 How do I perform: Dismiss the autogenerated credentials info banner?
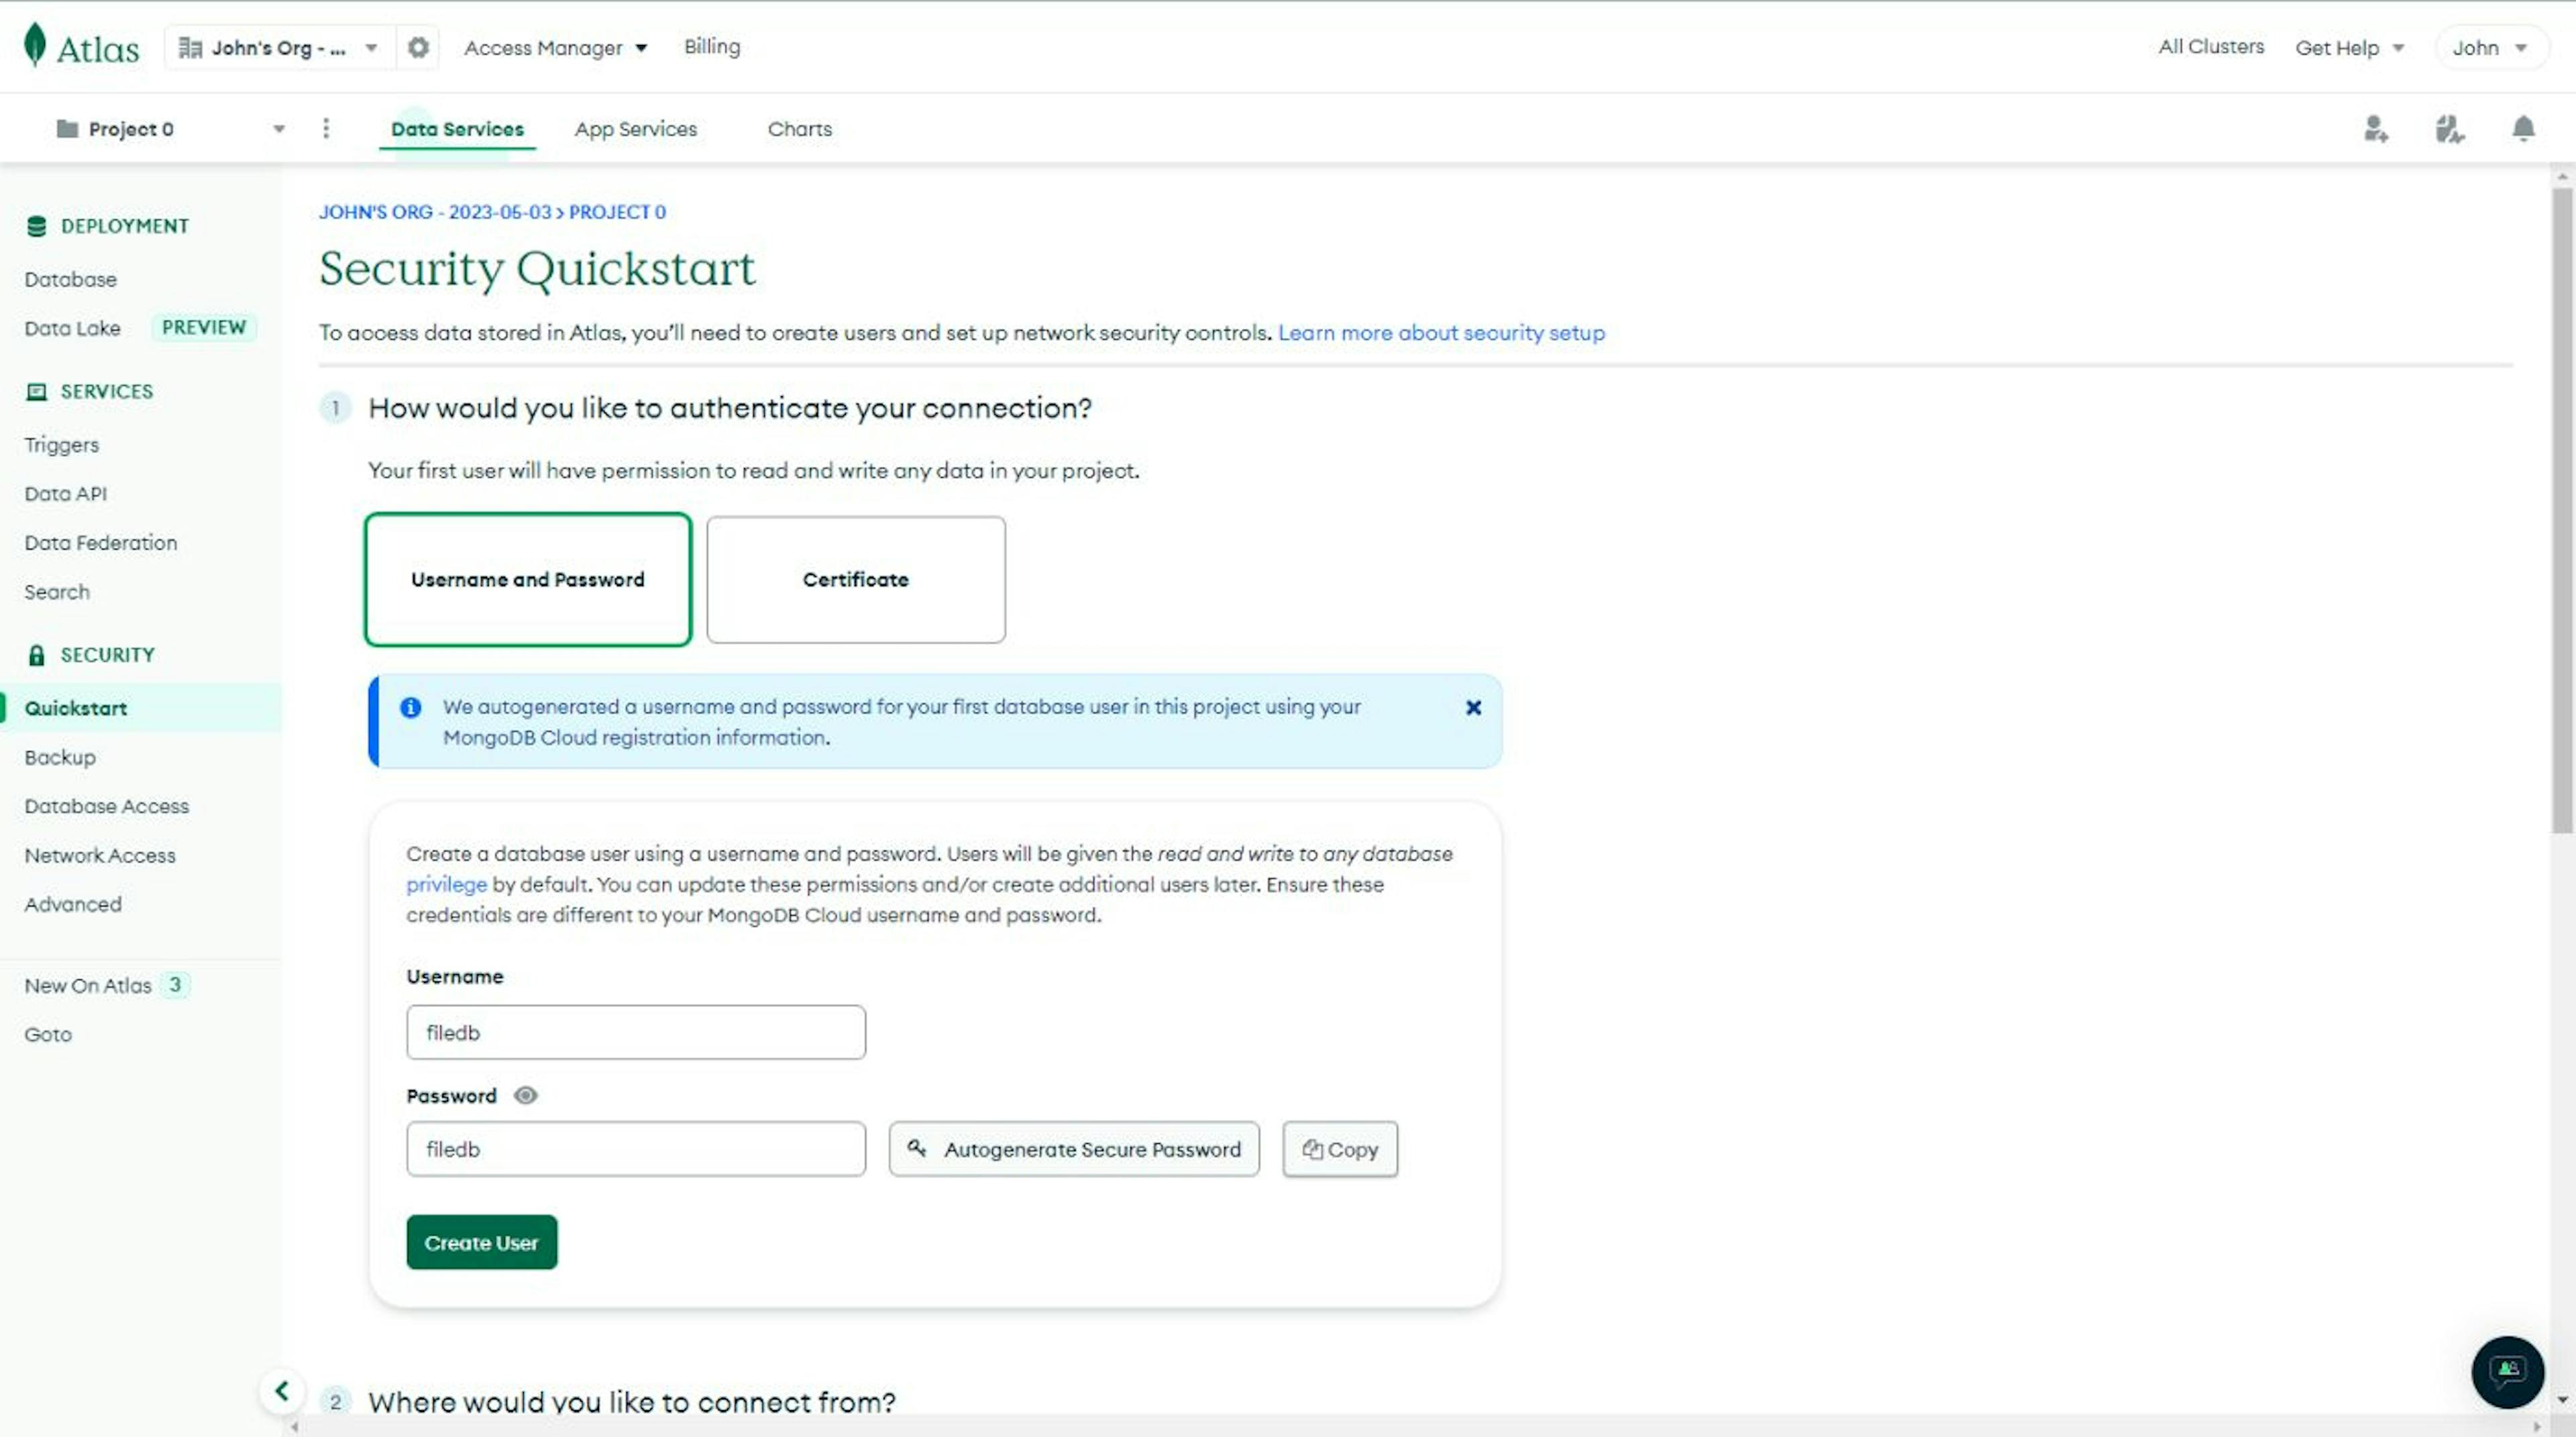(1470, 708)
